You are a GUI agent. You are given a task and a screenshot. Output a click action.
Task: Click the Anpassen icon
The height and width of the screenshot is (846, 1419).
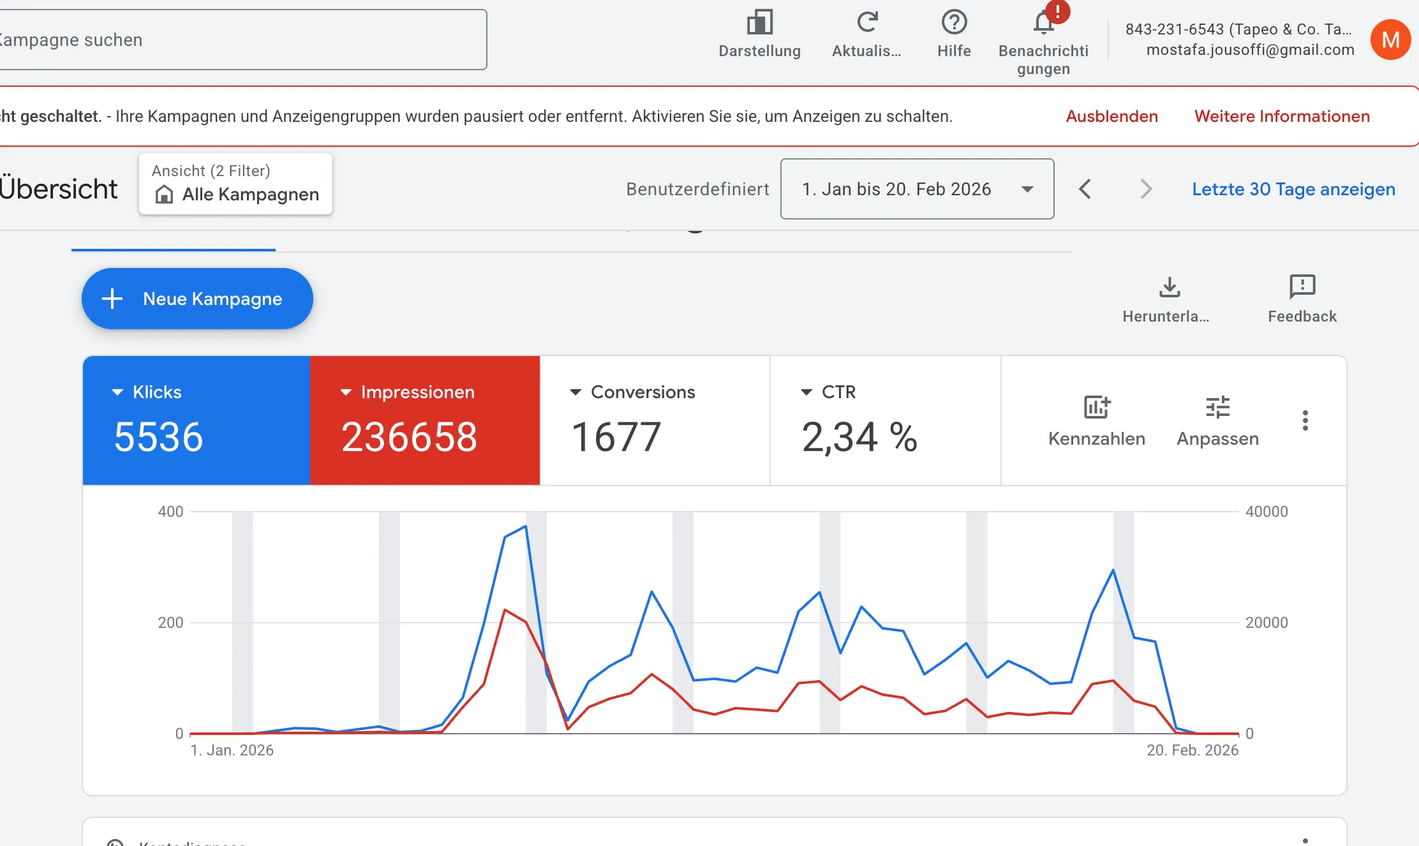[x=1217, y=407]
